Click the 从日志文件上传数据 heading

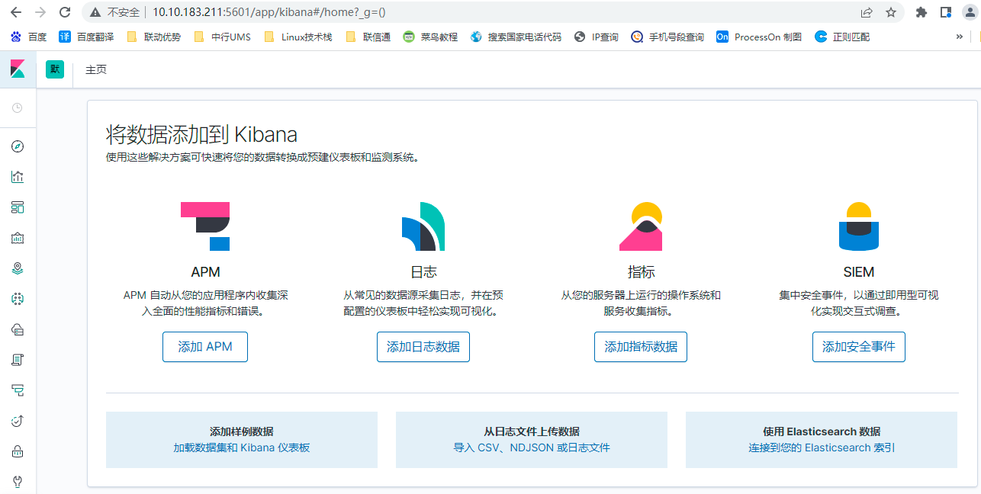click(532, 431)
